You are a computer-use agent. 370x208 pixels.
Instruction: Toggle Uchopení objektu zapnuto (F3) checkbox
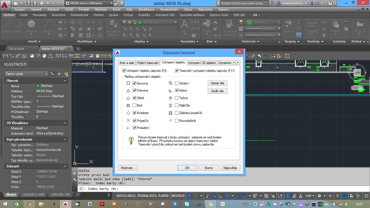(124, 71)
